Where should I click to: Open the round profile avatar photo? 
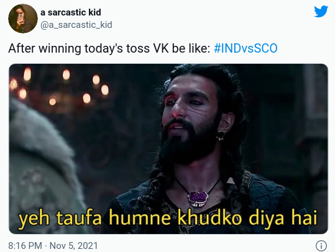[x=23, y=19]
